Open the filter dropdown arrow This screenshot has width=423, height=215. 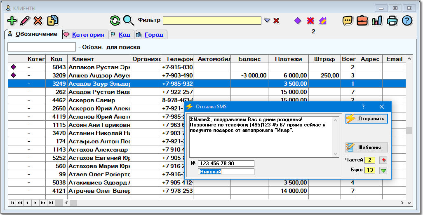click(x=267, y=21)
